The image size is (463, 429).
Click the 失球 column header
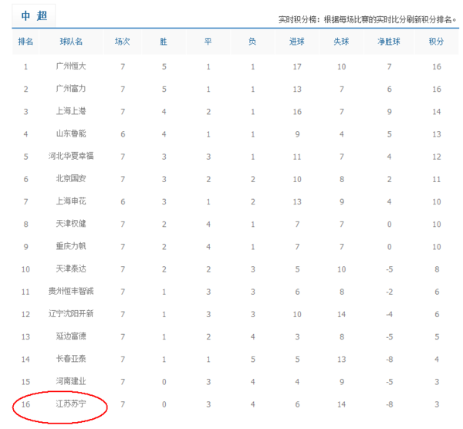[341, 42]
